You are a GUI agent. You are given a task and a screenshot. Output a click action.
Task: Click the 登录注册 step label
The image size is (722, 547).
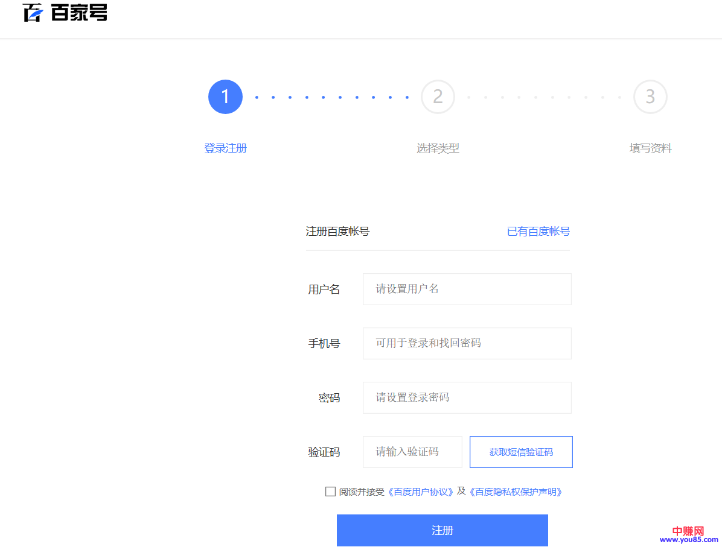[x=225, y=148]
